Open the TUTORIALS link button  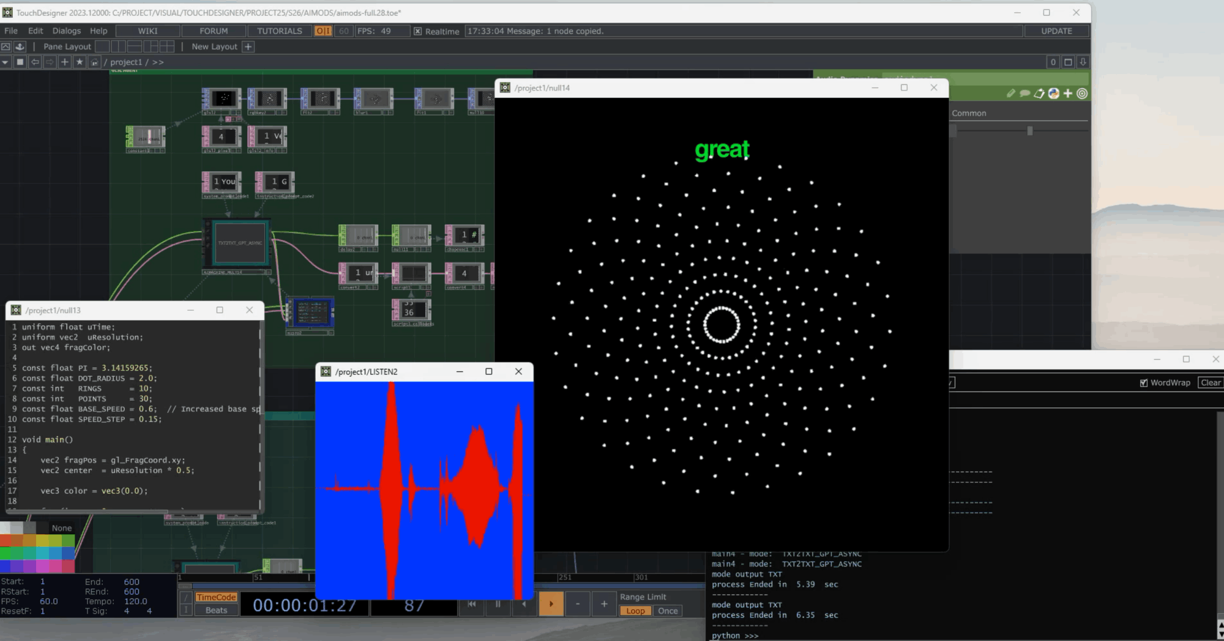pos(279,31)
